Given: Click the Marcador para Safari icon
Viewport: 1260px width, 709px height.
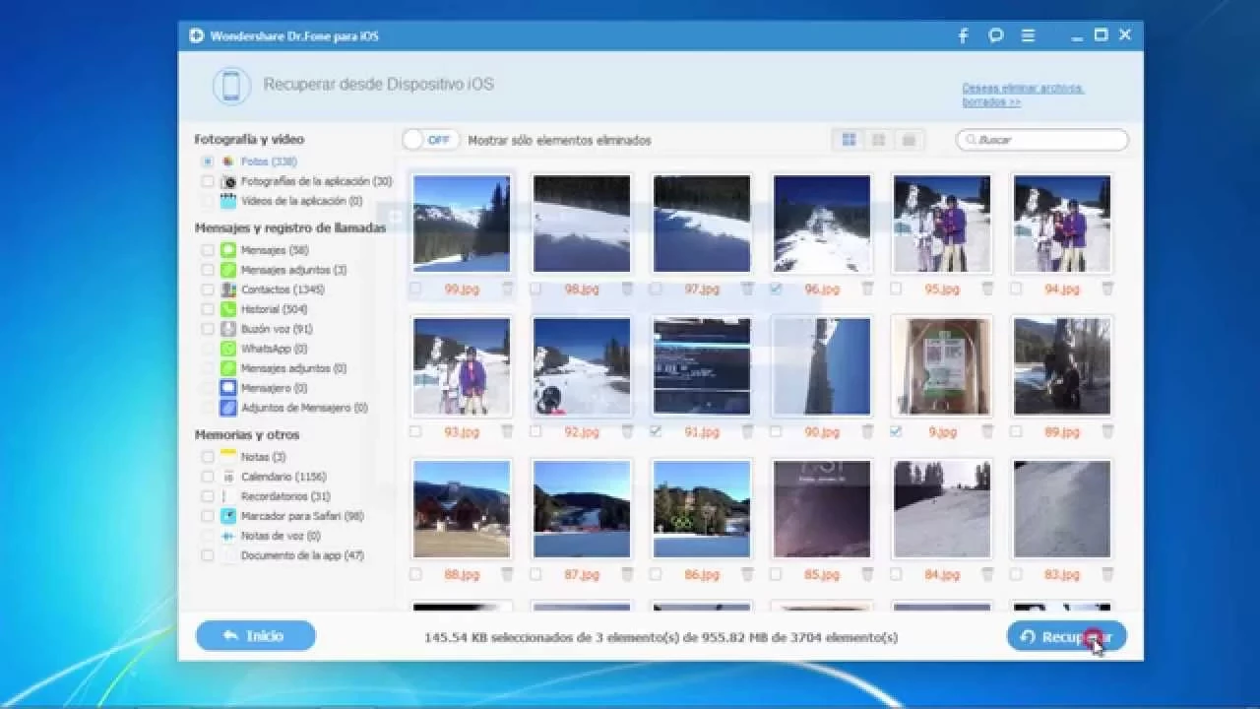Looking at the screenshot, I should (228, 516).
